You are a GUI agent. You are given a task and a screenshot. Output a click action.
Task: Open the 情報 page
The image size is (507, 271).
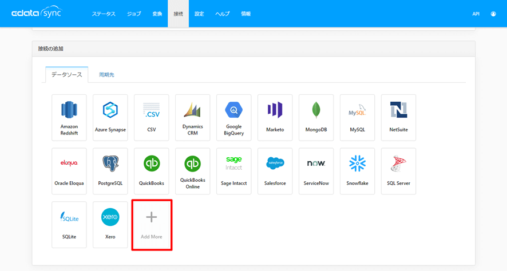(x=245, y=14)
